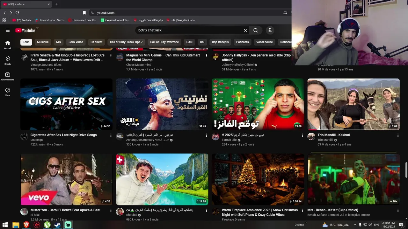Open more options for Magnus vs Mini Genius

pyautogui.click(x=207, y=55)
